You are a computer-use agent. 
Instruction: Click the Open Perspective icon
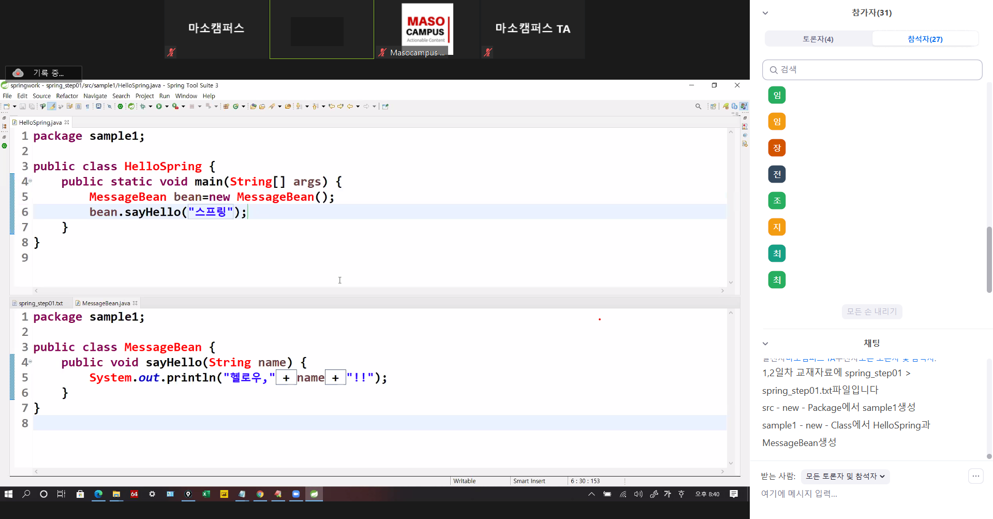click(x=713, y=107)
